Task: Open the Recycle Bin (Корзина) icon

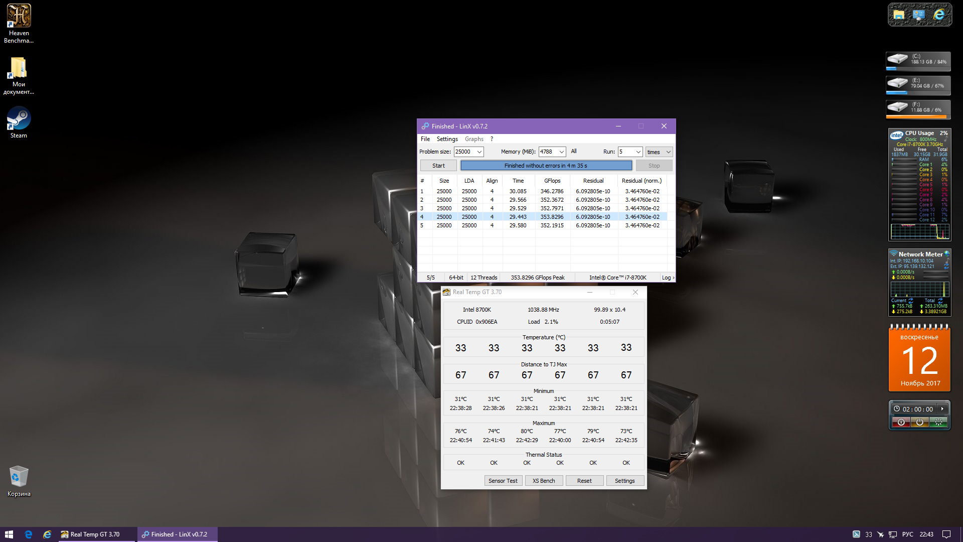Action: click(19, 477)
